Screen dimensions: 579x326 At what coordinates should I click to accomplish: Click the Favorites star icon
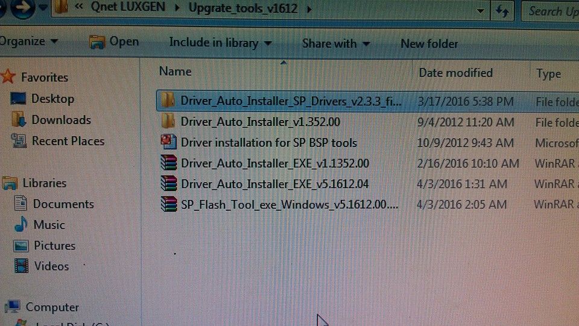point(8,77)
